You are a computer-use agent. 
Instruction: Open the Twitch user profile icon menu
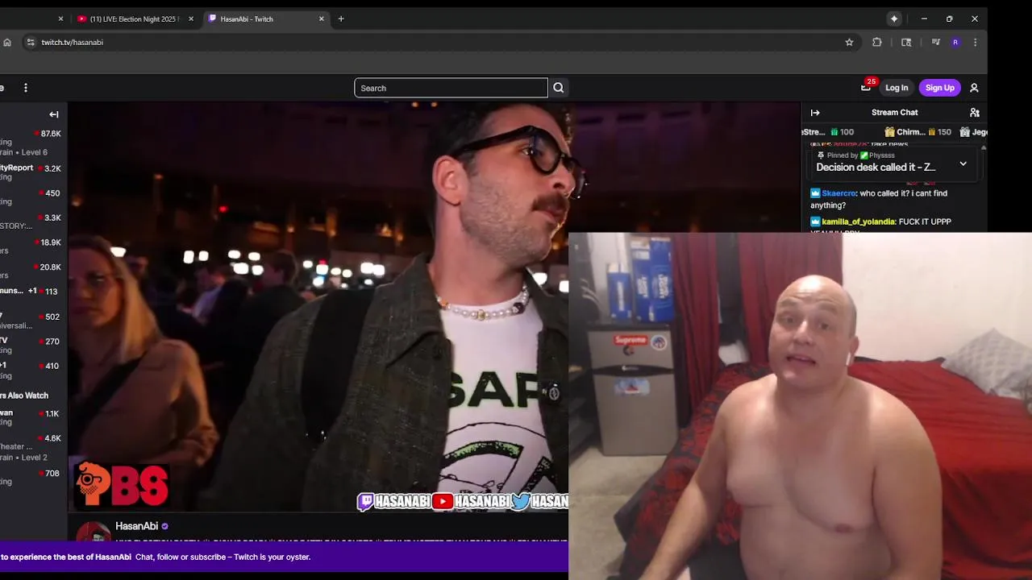click(974, 88)
